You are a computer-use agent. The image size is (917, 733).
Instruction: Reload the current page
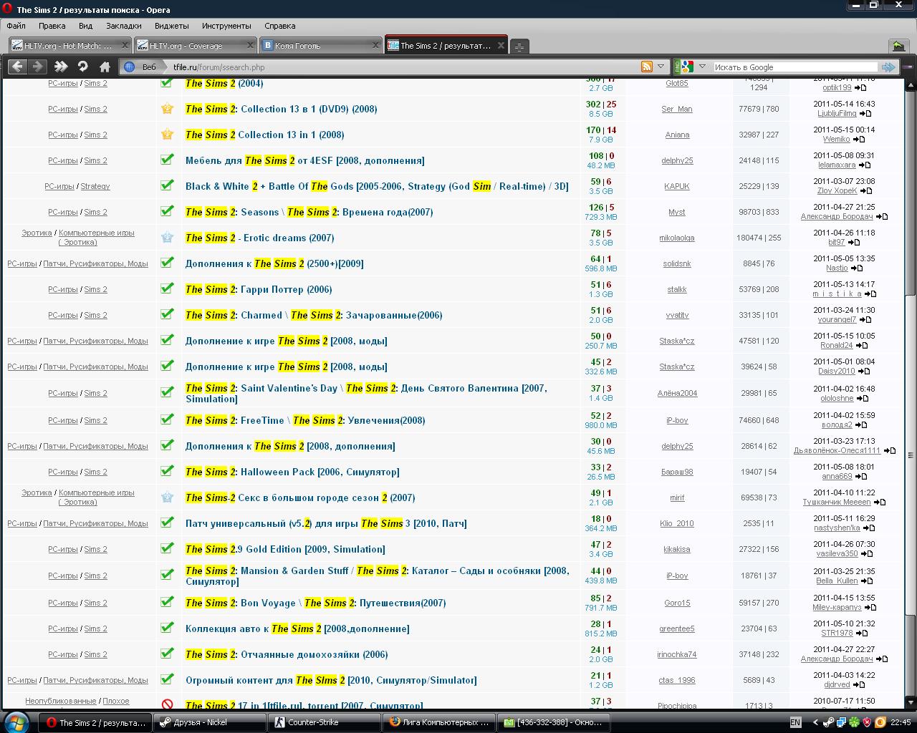82,67
